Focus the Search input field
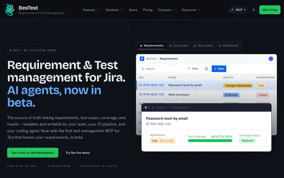 click(x=161, y=69)
